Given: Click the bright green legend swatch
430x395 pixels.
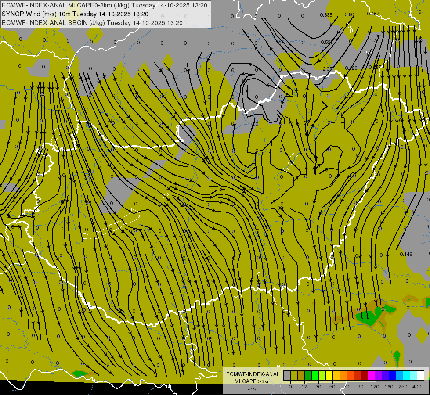Looking at the screenshot, I should point(315,375).
